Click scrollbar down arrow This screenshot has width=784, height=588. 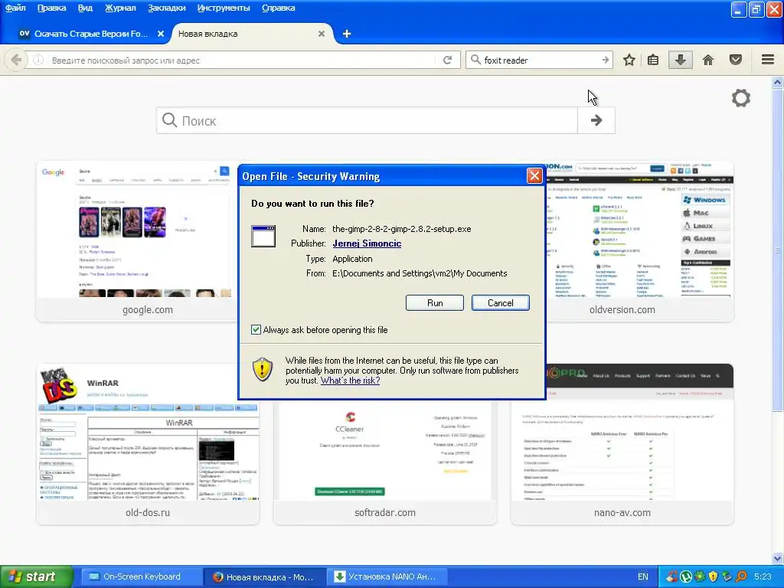(778, 558)
